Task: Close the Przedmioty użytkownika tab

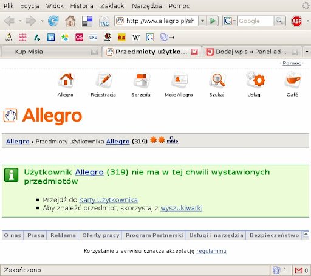Action: (194, 52)
